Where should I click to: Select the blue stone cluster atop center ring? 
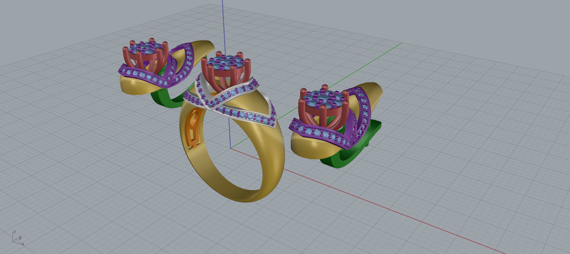point(226,63)
